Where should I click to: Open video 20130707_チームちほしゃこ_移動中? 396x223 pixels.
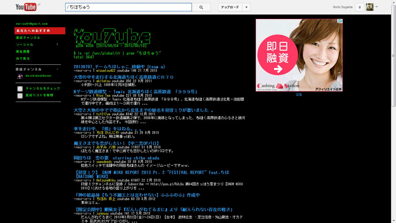pos(119,67)
